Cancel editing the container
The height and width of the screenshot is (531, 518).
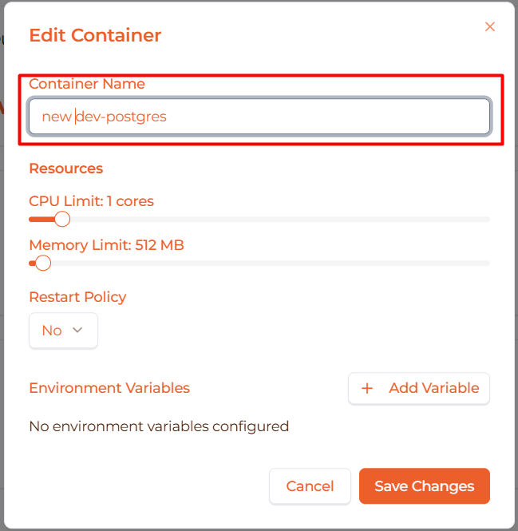tap(310, 486)
